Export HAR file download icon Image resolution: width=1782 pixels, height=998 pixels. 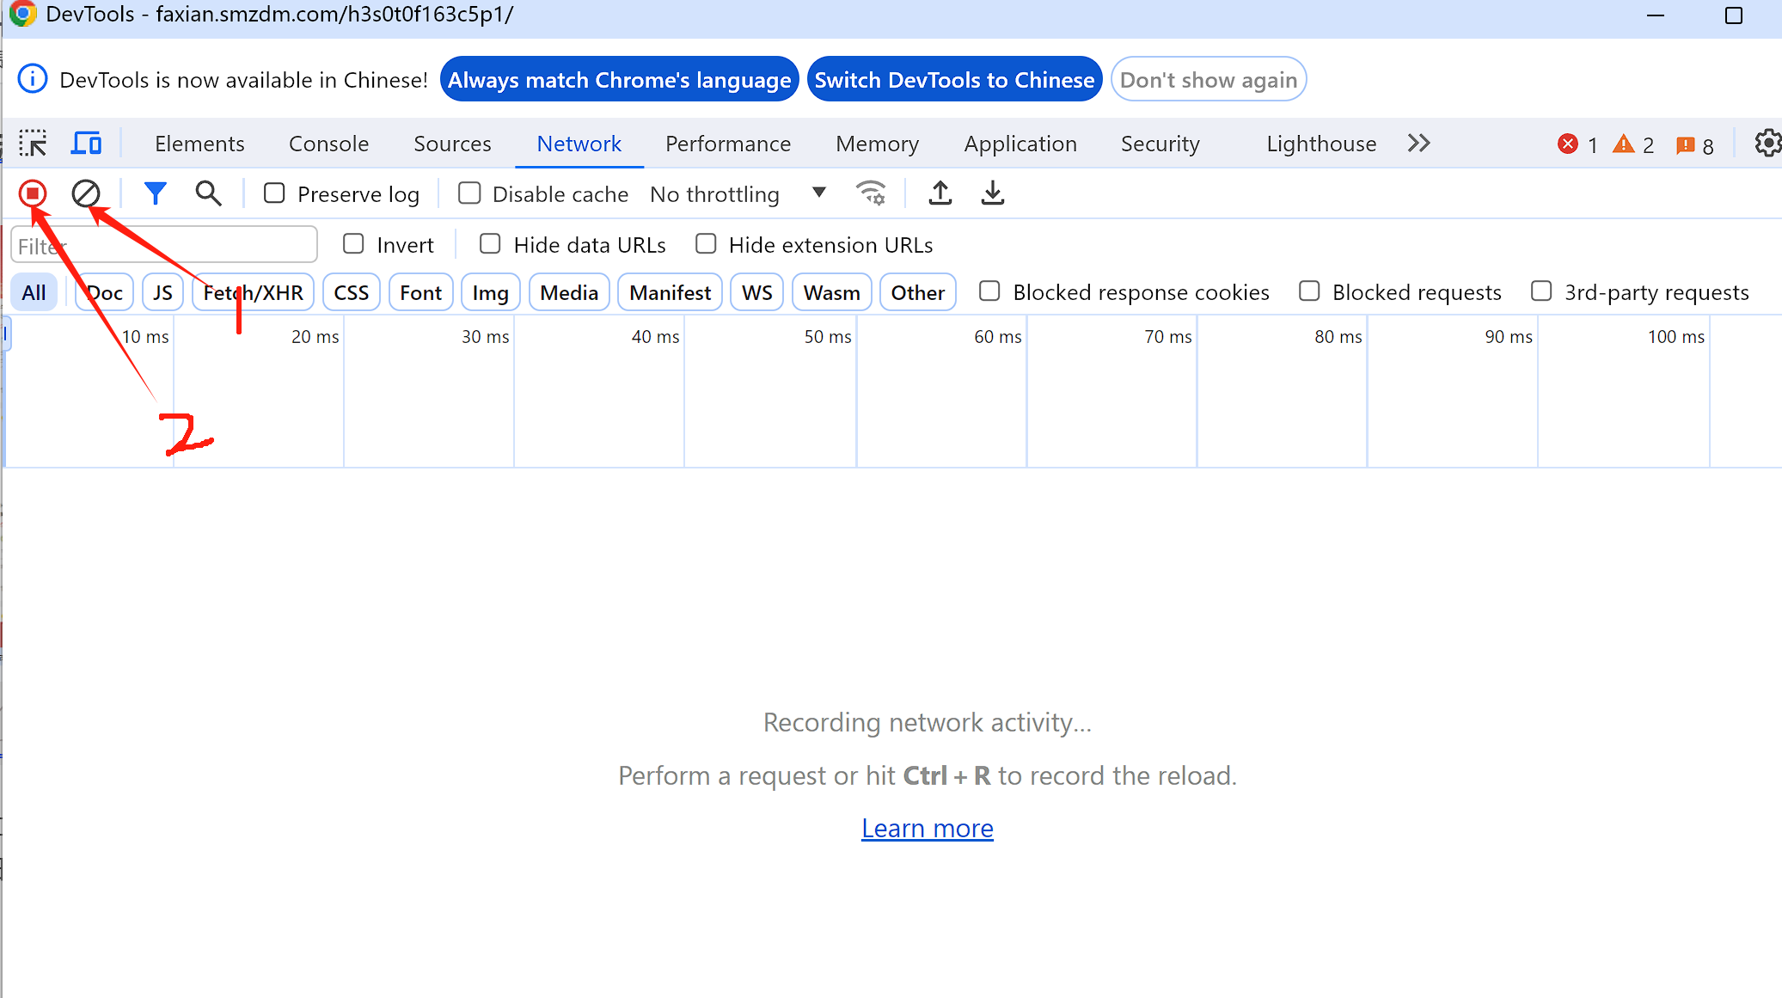point(993,193)
